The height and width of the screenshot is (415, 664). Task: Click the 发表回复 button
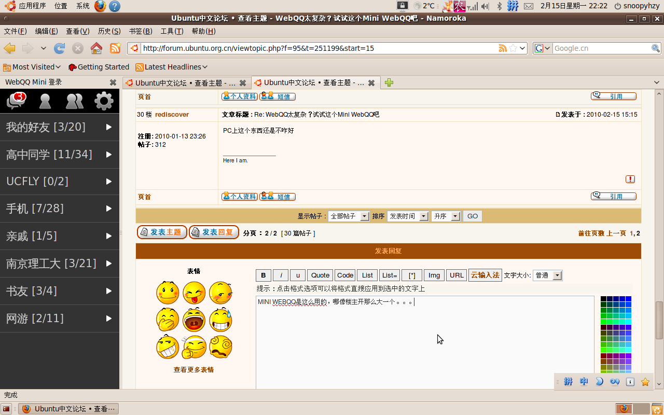tap(214, 232)
